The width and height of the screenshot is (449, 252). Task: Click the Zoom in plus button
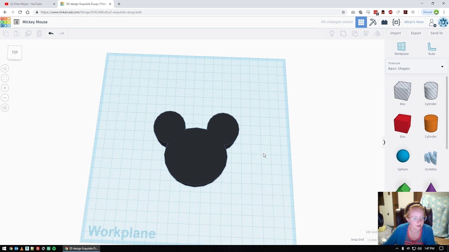5,88
